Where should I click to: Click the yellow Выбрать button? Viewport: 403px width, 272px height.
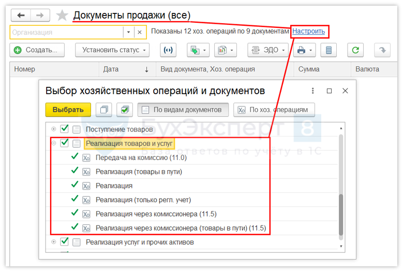tap(68, 110)
